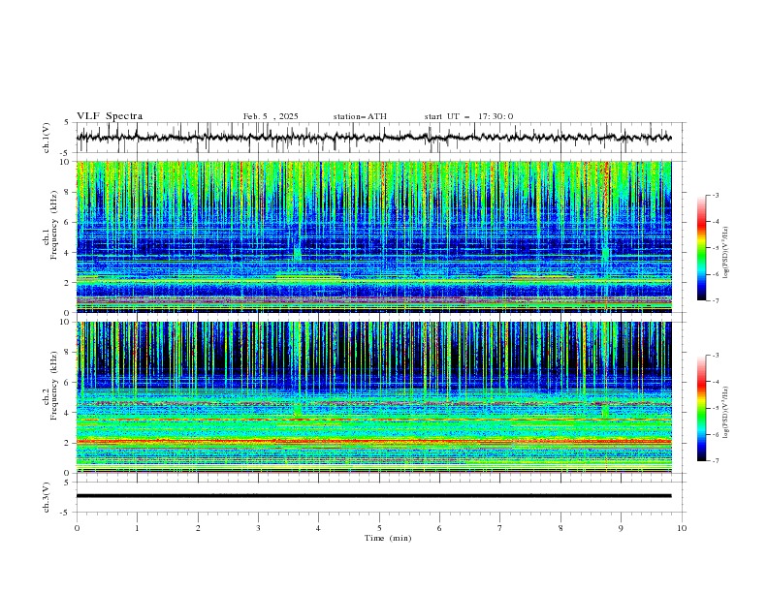Click the "start UT = 17:30:0" text

[468, 116]
